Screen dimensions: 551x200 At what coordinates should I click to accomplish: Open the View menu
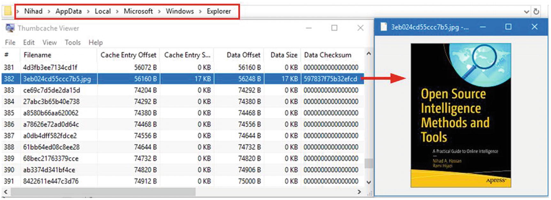(x=50, y=42)
